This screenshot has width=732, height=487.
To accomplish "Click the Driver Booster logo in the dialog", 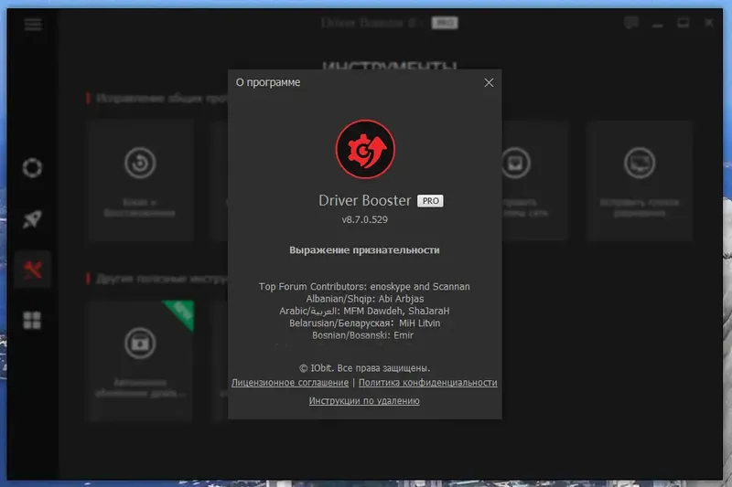I will tap(365, 149).
